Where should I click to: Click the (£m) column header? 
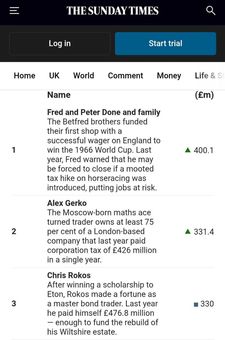[x=204, y=95]
